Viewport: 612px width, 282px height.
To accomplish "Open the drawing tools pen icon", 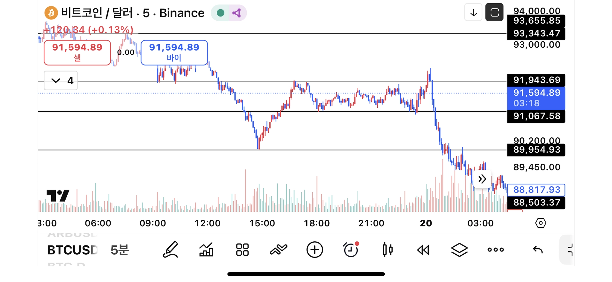I will click(x=170, y=250).
